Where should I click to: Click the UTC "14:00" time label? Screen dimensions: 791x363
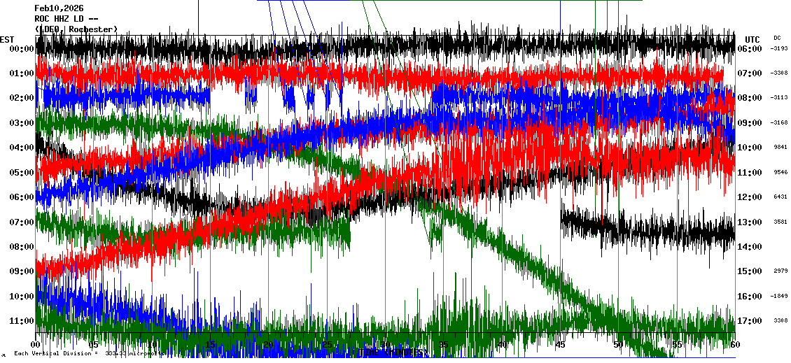750,246
